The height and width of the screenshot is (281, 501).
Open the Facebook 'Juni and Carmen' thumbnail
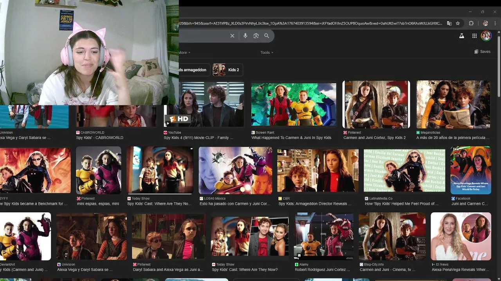pos(470,171)
